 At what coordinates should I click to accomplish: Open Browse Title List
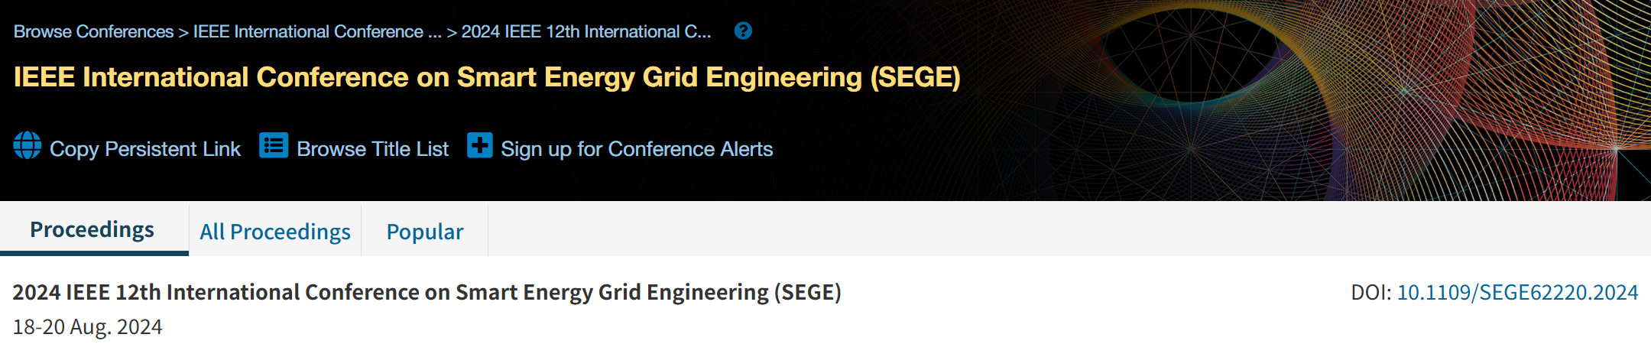point(372,149)
